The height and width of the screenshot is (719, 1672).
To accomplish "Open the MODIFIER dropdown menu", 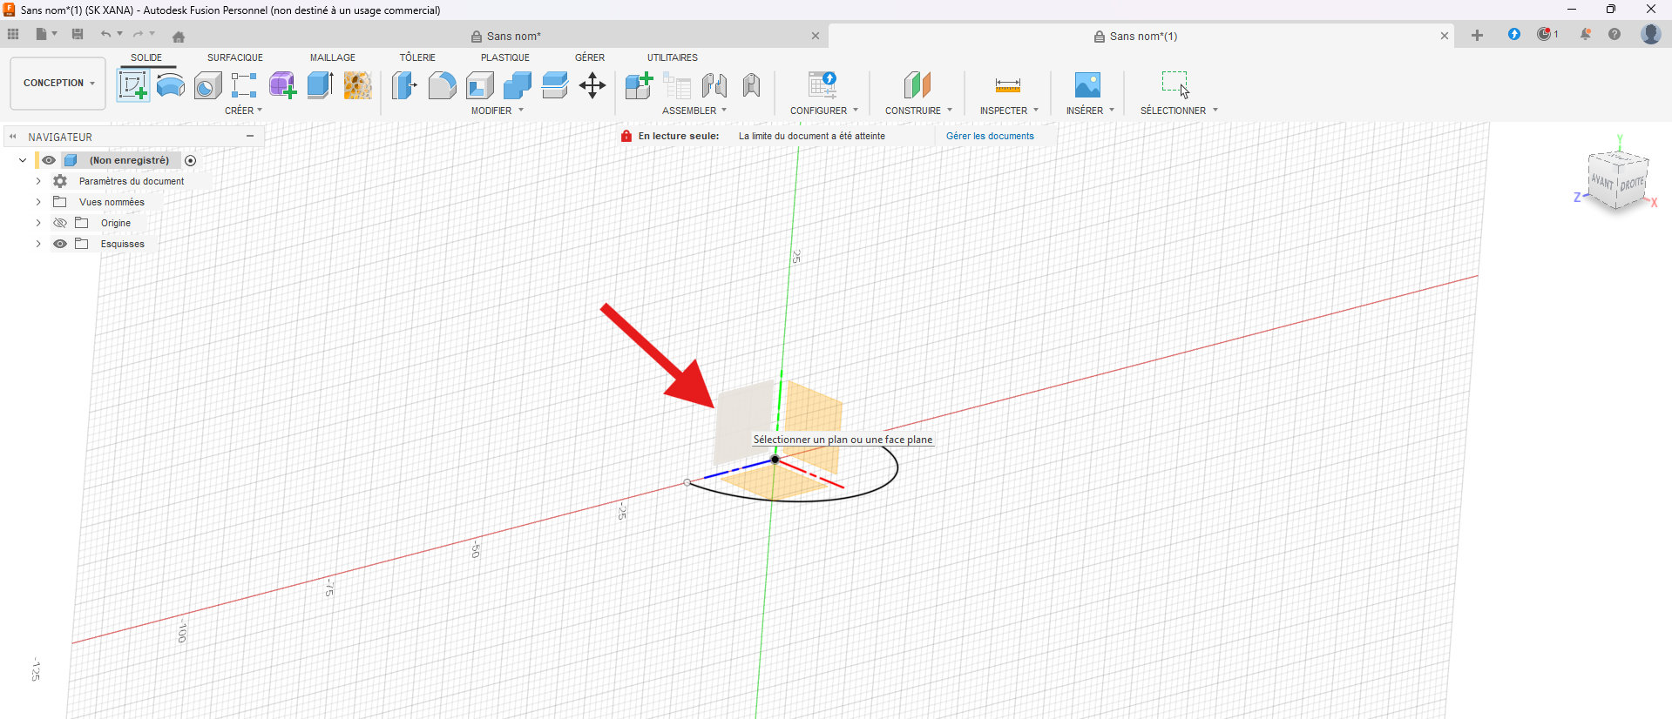I will point(498,111).
